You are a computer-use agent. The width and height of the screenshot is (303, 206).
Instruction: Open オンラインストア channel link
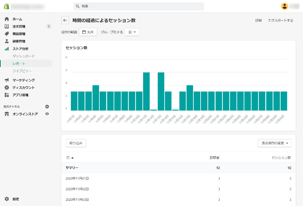tap(25, 114)
